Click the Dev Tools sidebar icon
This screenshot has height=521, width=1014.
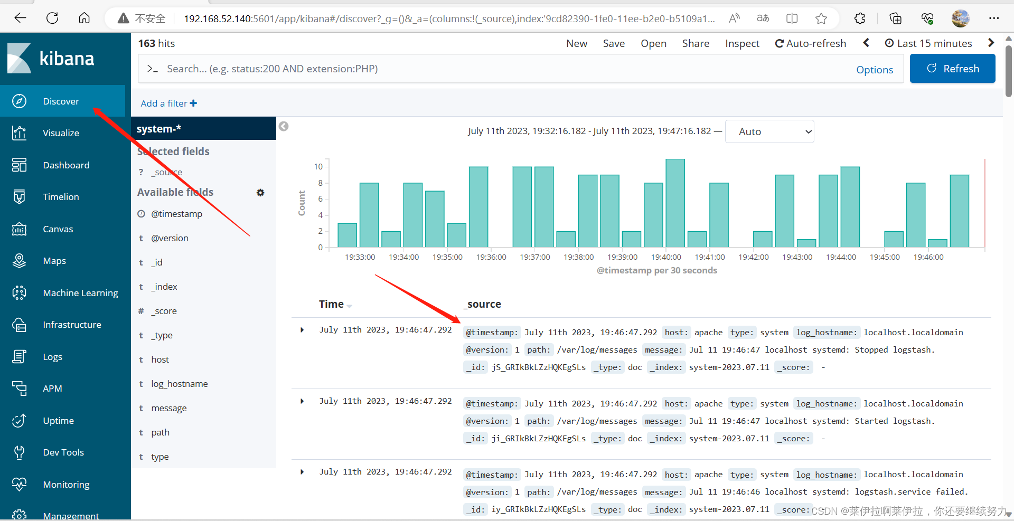click(x=19, y=452)
